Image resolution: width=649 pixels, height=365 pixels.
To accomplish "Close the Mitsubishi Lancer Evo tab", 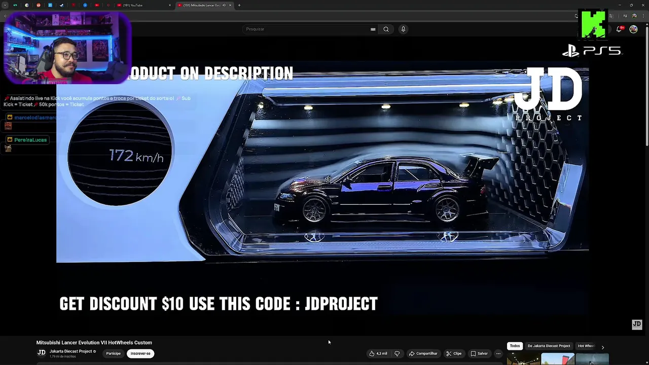I will 230,5.
